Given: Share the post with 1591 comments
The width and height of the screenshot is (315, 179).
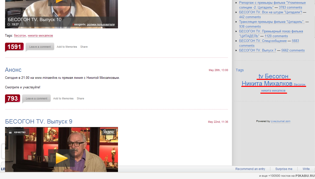Looking at the screenshot, I should tap(84, 47).
